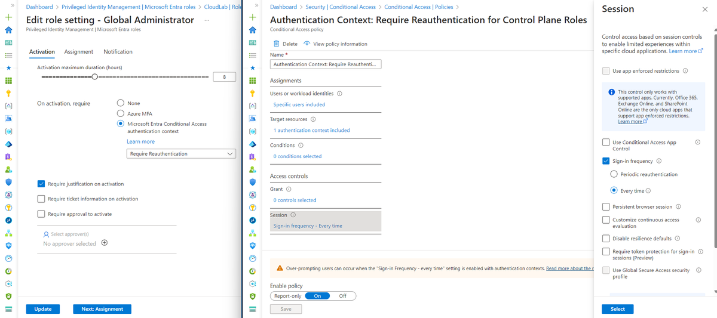Select the Azure MFA radio option
717x318 pixels.
(121, 113)
